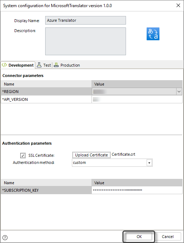Expand the REGION value dropdown
Image resolution: width=184 pixels, height=243 pixels.
[179, 92]
